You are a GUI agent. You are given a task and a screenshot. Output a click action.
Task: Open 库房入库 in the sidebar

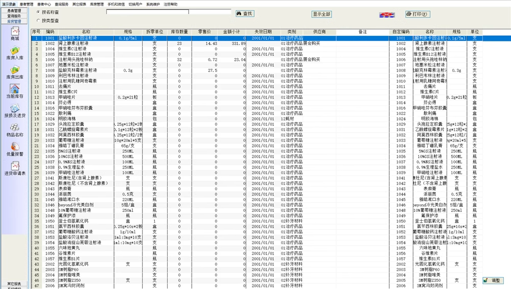15,53
